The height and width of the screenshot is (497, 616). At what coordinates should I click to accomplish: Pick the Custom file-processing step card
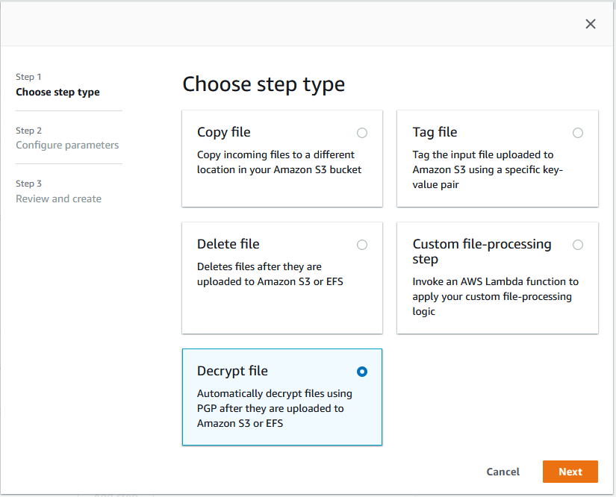coord(497,278)
